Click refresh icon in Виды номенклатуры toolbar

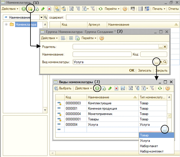pos(160,88)
